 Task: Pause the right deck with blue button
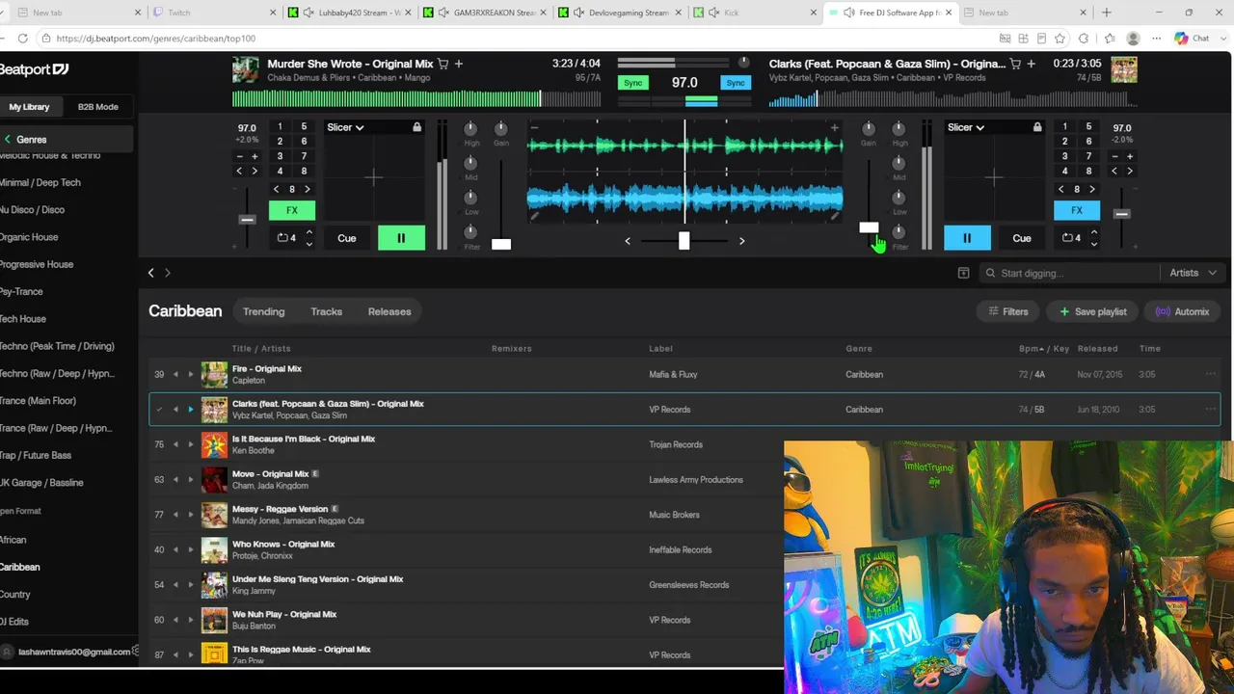coord(967,238)
